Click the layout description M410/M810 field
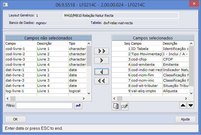201x135 pixels. click(x=121, y=16)
